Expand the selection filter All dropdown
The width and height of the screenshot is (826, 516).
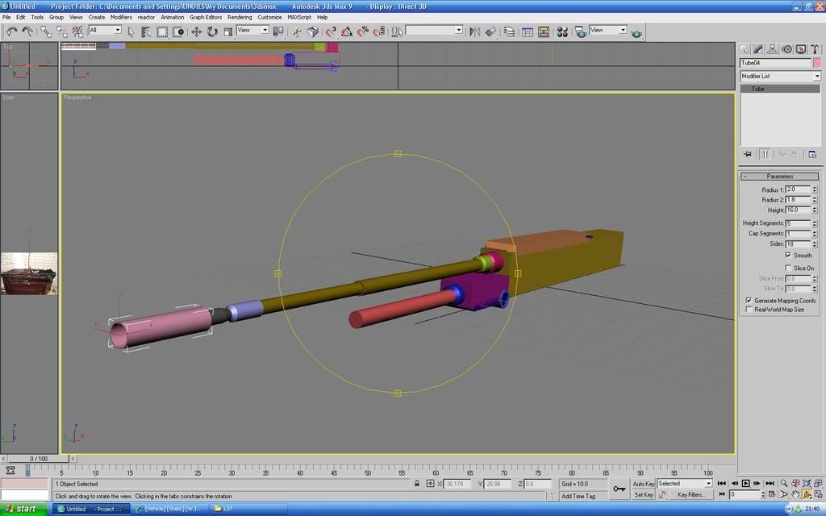[105, 31]
